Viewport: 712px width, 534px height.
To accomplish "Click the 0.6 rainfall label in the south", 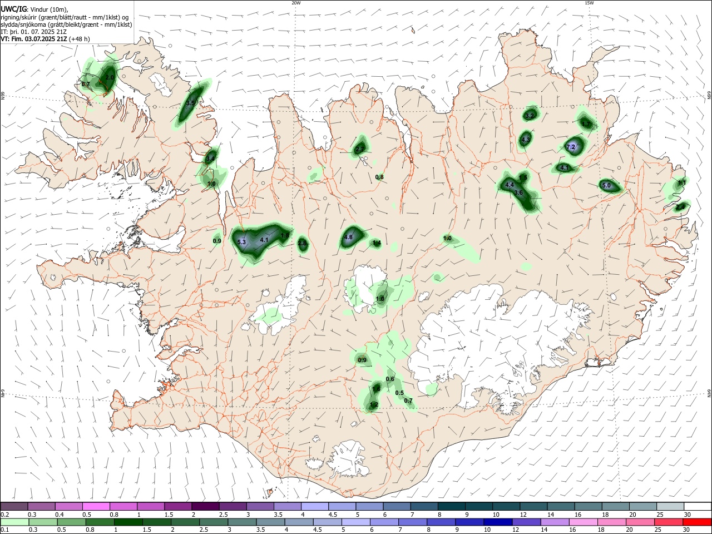I will pos(390,379).
